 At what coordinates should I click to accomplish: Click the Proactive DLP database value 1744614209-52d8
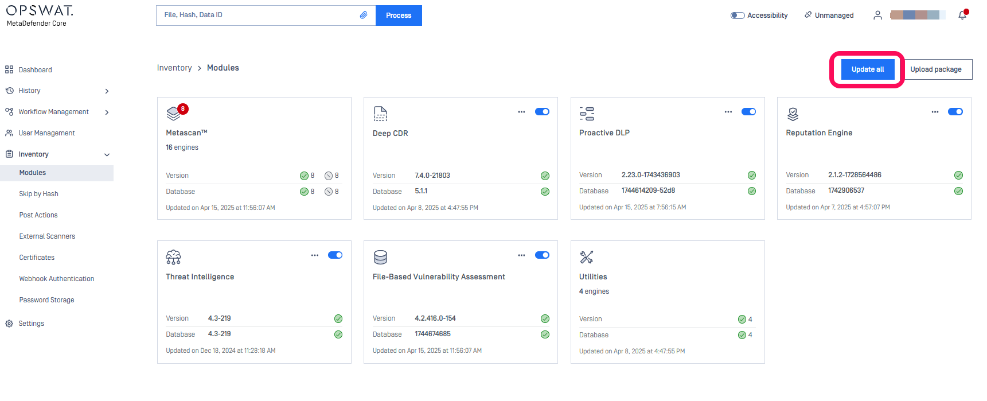point(648,190)
